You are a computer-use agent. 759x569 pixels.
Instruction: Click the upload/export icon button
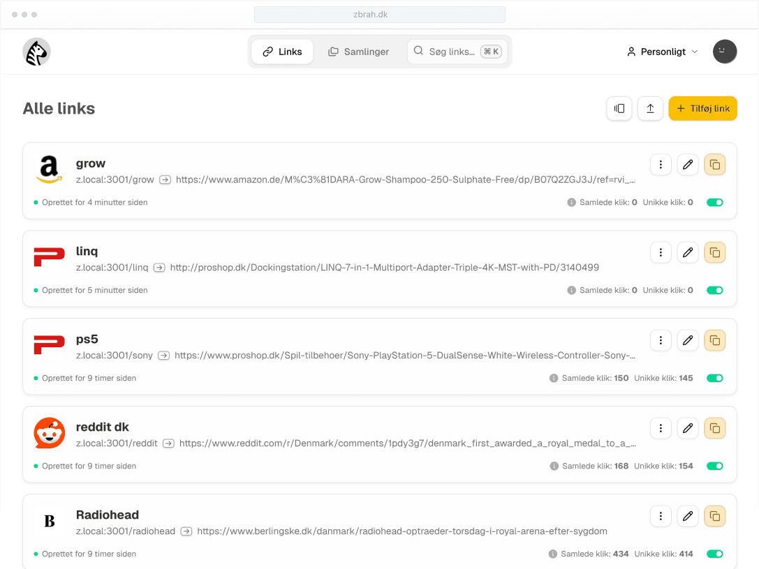649,109
